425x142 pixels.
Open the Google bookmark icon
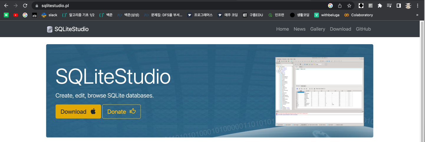pos(25,15)
